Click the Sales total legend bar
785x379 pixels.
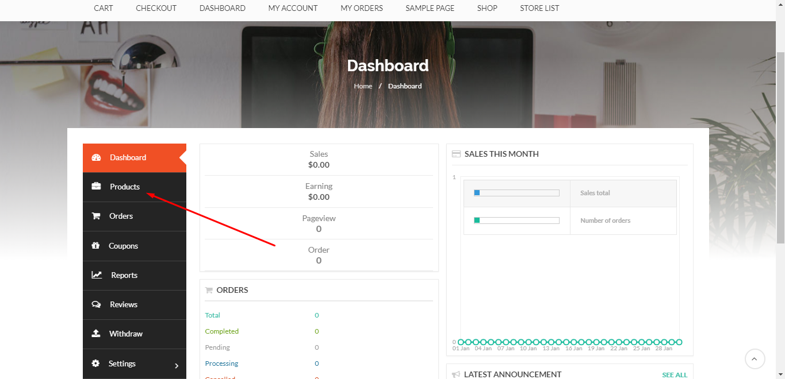(516, 193)
